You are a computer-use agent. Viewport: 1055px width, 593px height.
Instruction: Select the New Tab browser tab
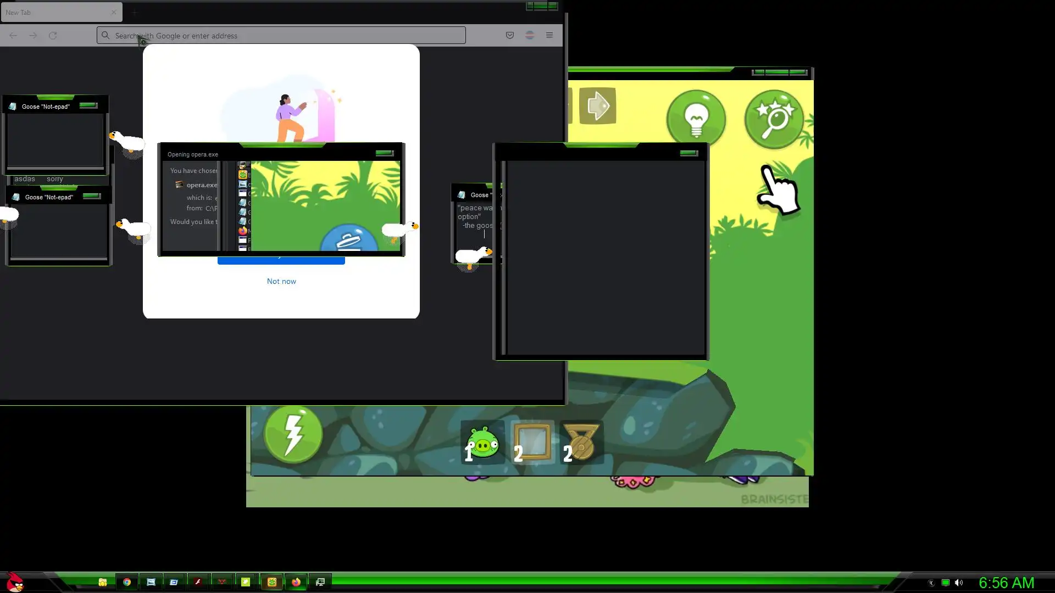[x=55, y=12]
